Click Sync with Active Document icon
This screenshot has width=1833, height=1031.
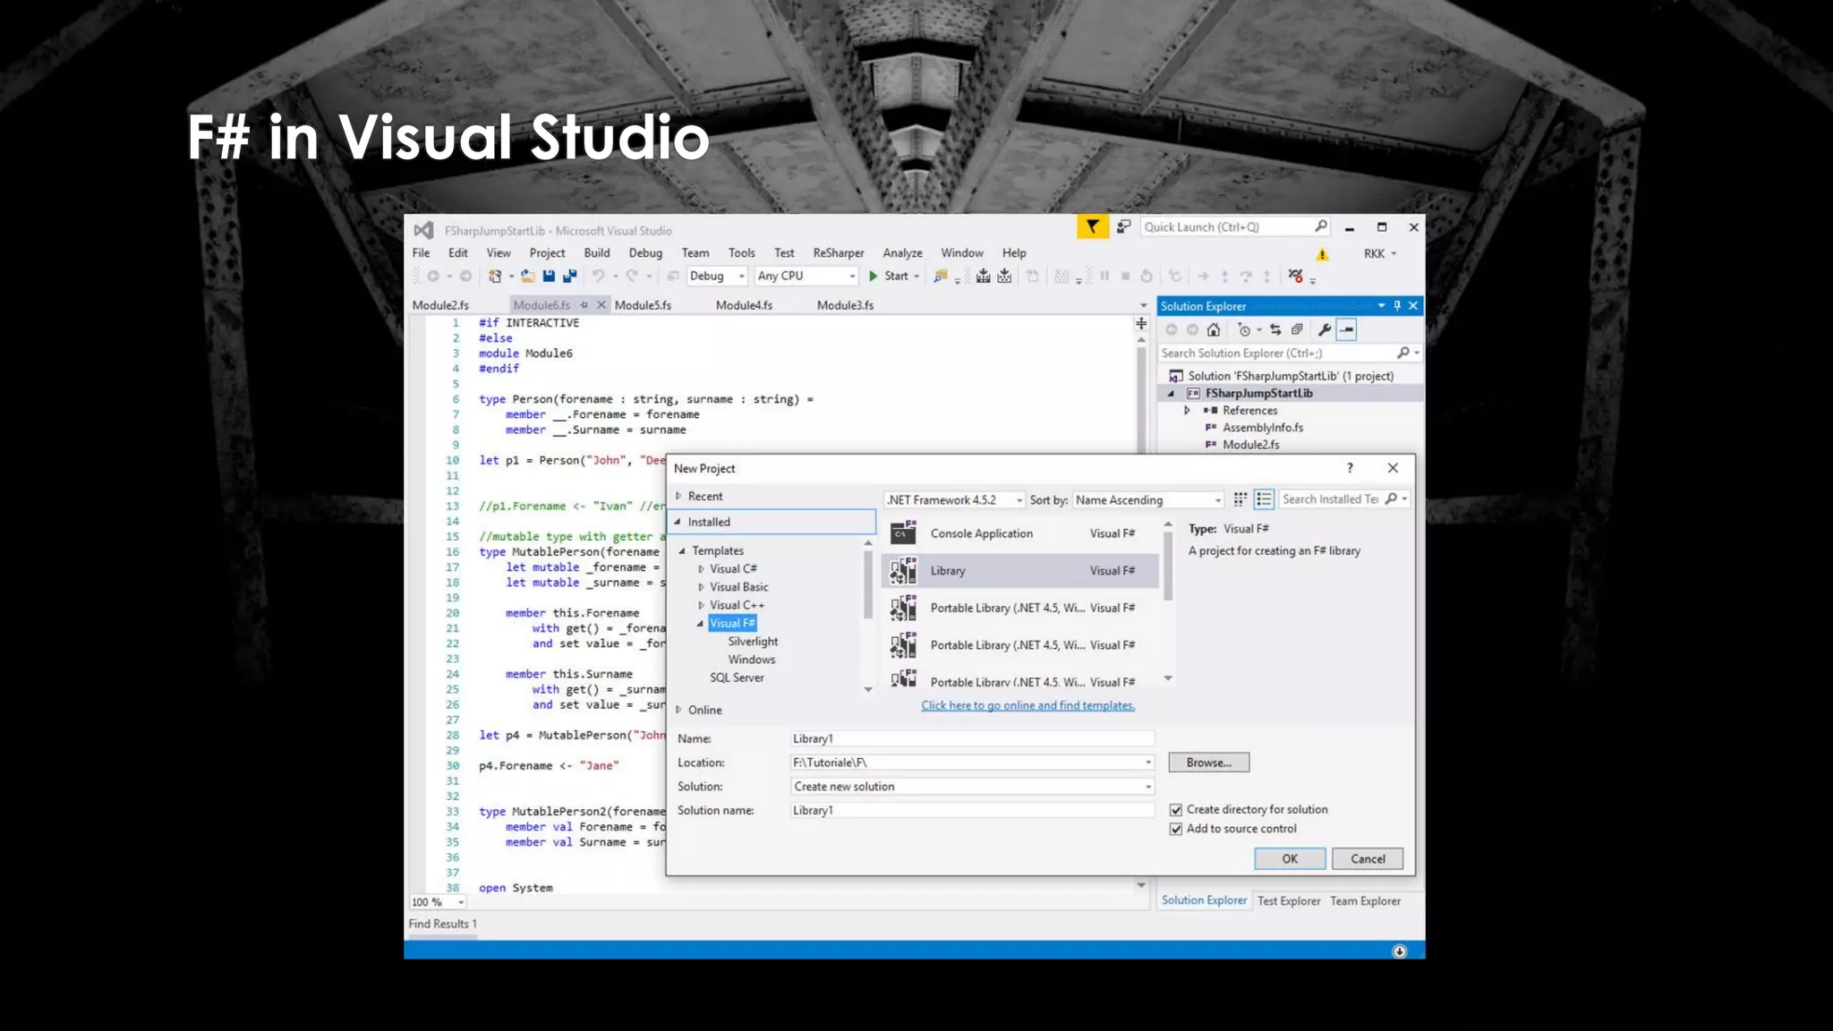(1275, 330)
